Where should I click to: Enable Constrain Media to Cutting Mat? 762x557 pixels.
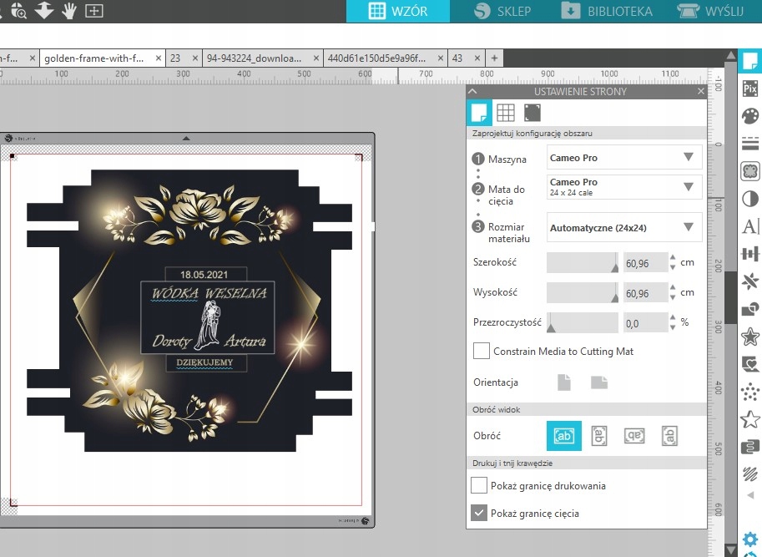coord(481,351)
